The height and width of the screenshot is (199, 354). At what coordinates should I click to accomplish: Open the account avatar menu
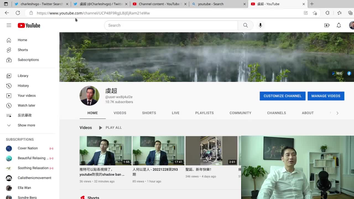pos(352,25)
